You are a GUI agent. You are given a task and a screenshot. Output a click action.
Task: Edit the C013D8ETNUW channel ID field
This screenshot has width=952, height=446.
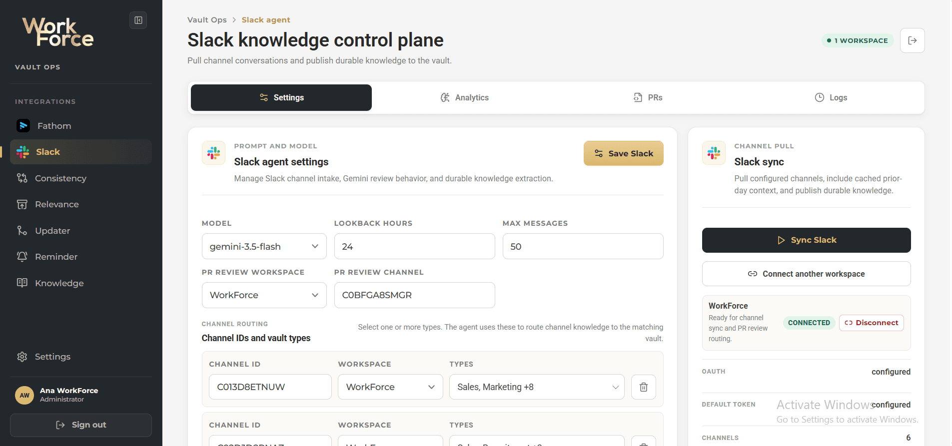click(270, 387)
